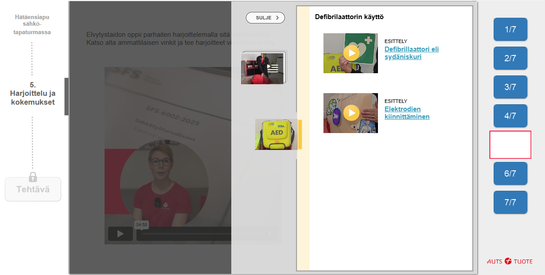Click the video progress bar
The width and height of the screenshot is (545, 275).
(x=184, y=234)
